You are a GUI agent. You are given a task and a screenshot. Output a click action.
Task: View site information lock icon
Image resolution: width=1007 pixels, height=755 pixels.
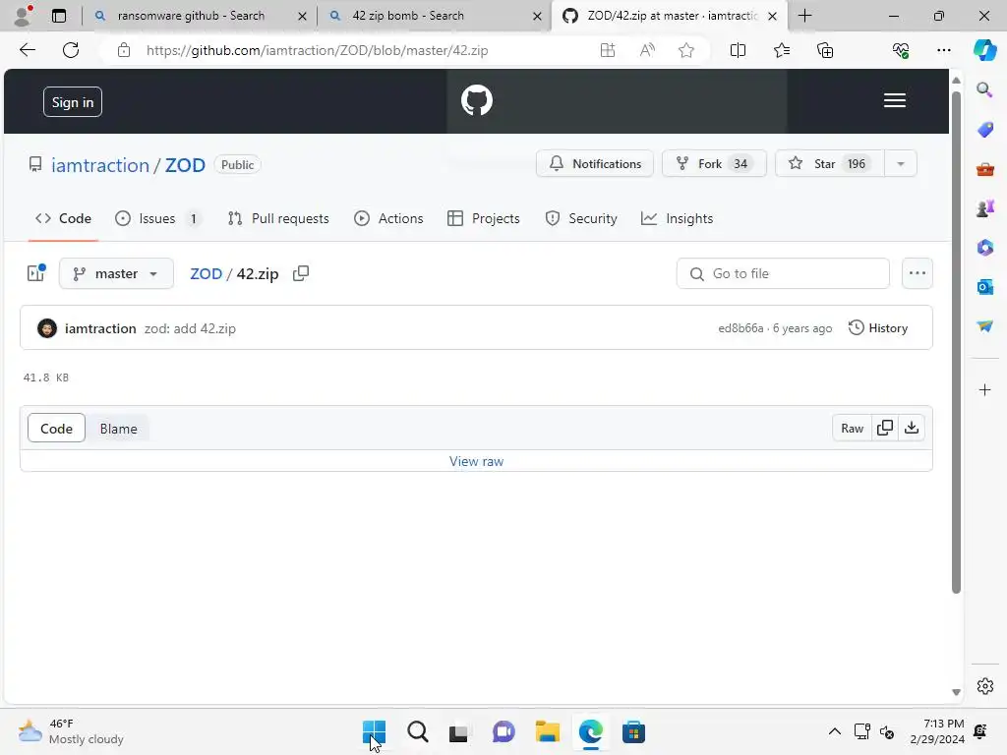(x=123, y=50)
